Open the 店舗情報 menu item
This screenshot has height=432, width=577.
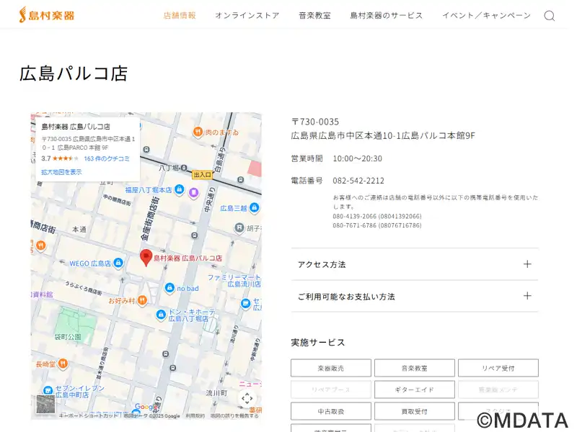tap(180, 15)
